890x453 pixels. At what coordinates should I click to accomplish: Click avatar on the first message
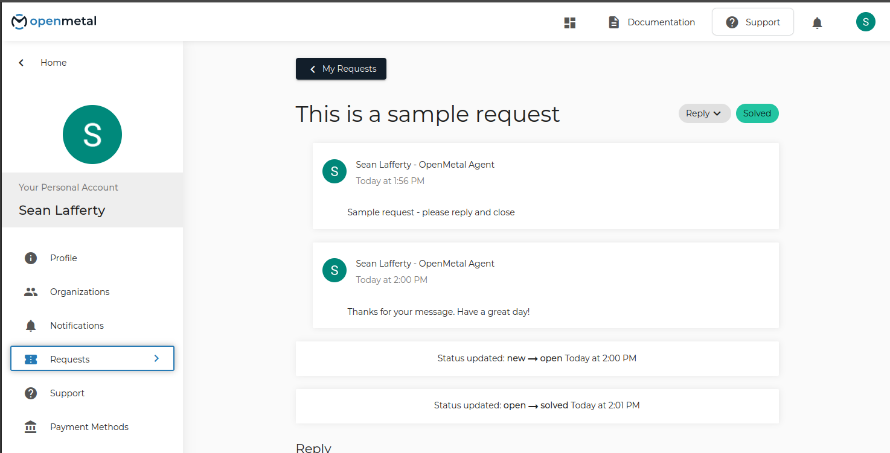(x=335, y=171)
